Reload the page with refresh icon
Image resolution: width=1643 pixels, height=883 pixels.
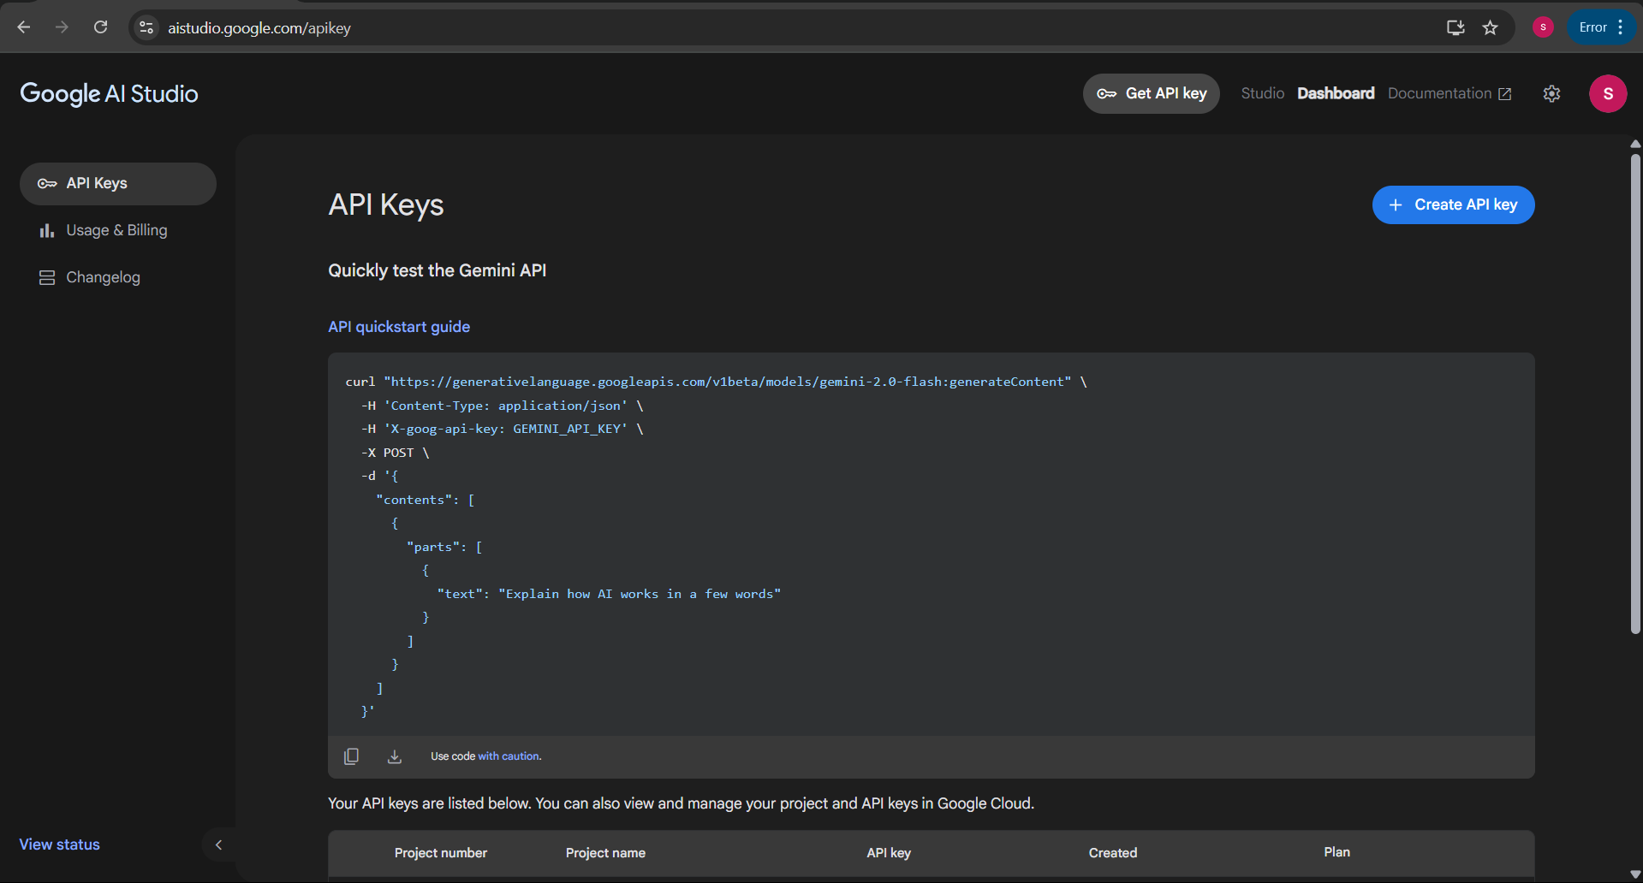coord(100,27)
